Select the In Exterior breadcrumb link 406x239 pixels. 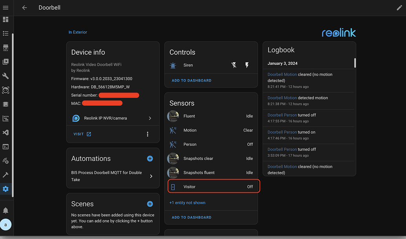(78, 32)
